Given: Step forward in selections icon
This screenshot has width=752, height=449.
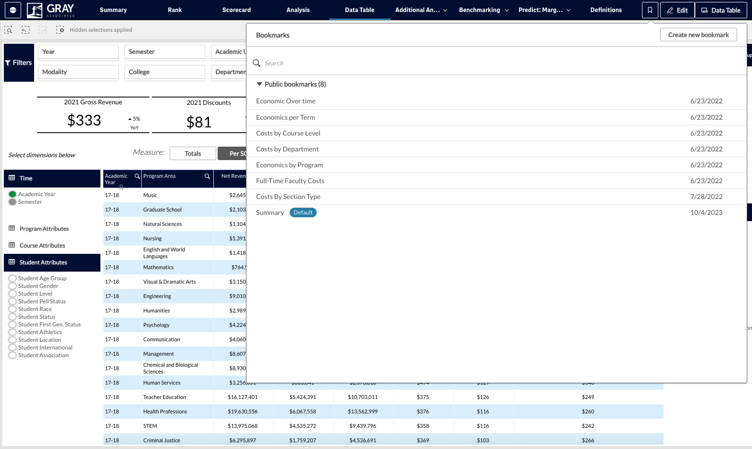Looking at the screenshot, I should (43, 30).
